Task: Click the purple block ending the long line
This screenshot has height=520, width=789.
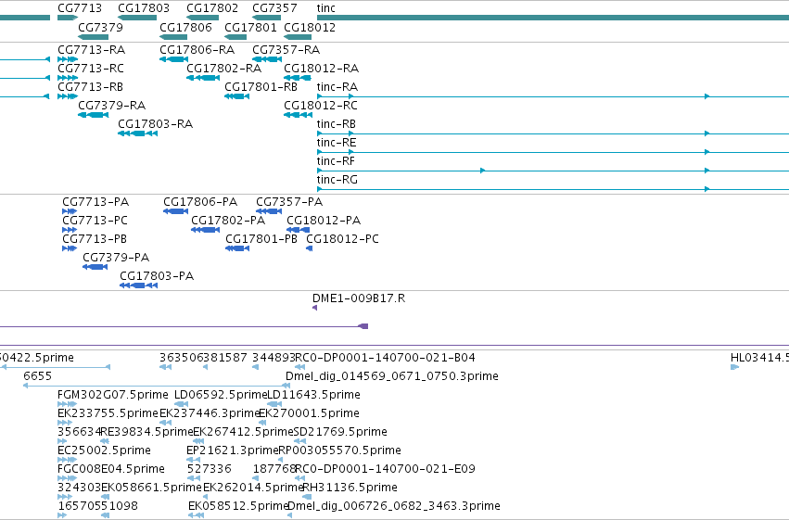Action: click(x=363, y=326)
